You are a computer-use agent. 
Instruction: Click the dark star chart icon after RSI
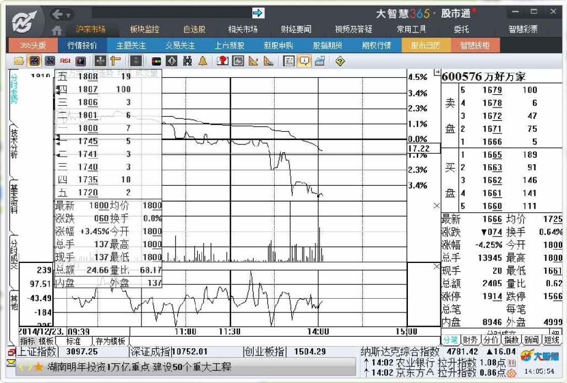(x=80, y=61)
